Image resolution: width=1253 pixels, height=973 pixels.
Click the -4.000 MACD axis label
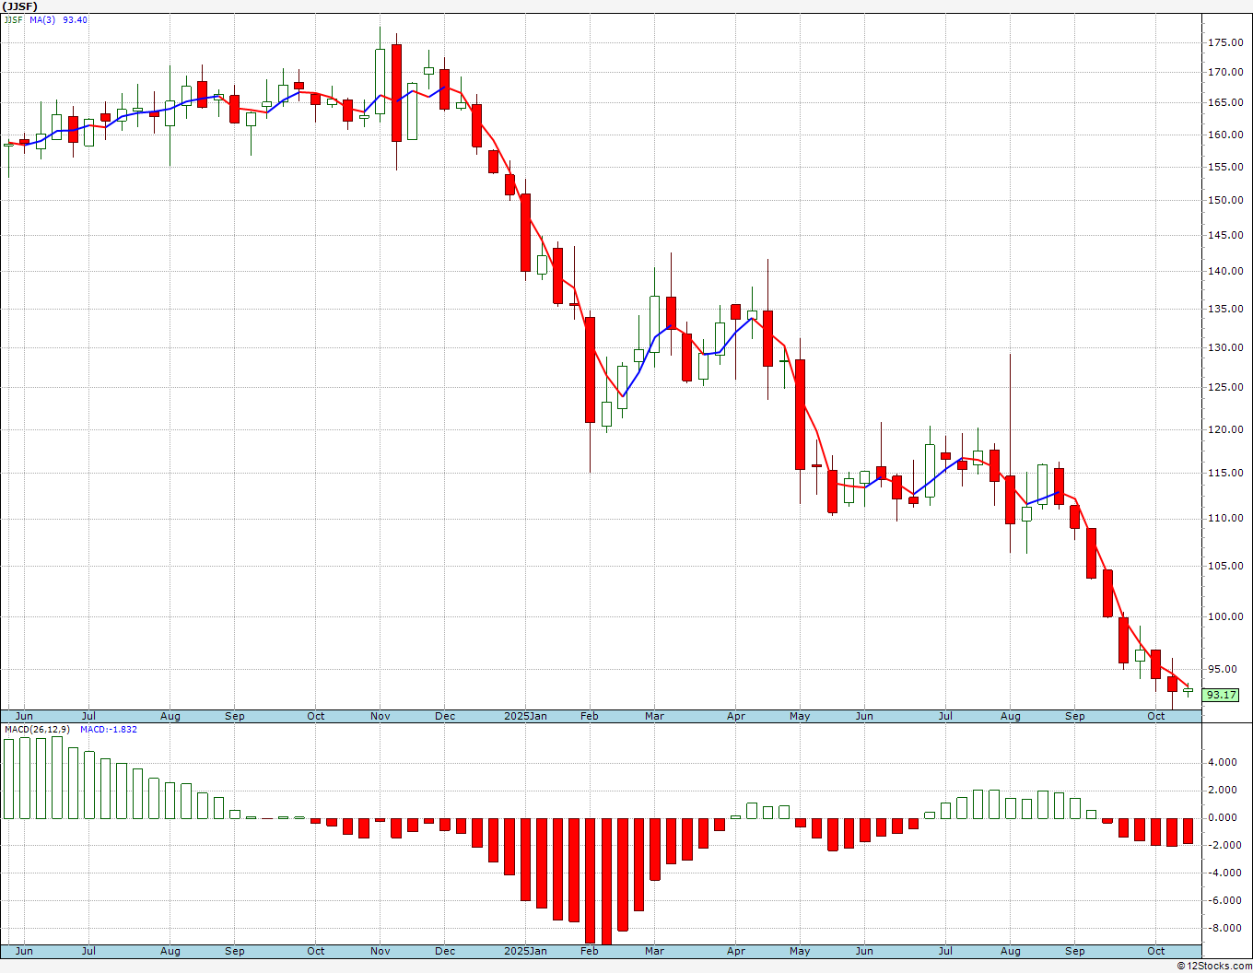tap(1223, 873)
